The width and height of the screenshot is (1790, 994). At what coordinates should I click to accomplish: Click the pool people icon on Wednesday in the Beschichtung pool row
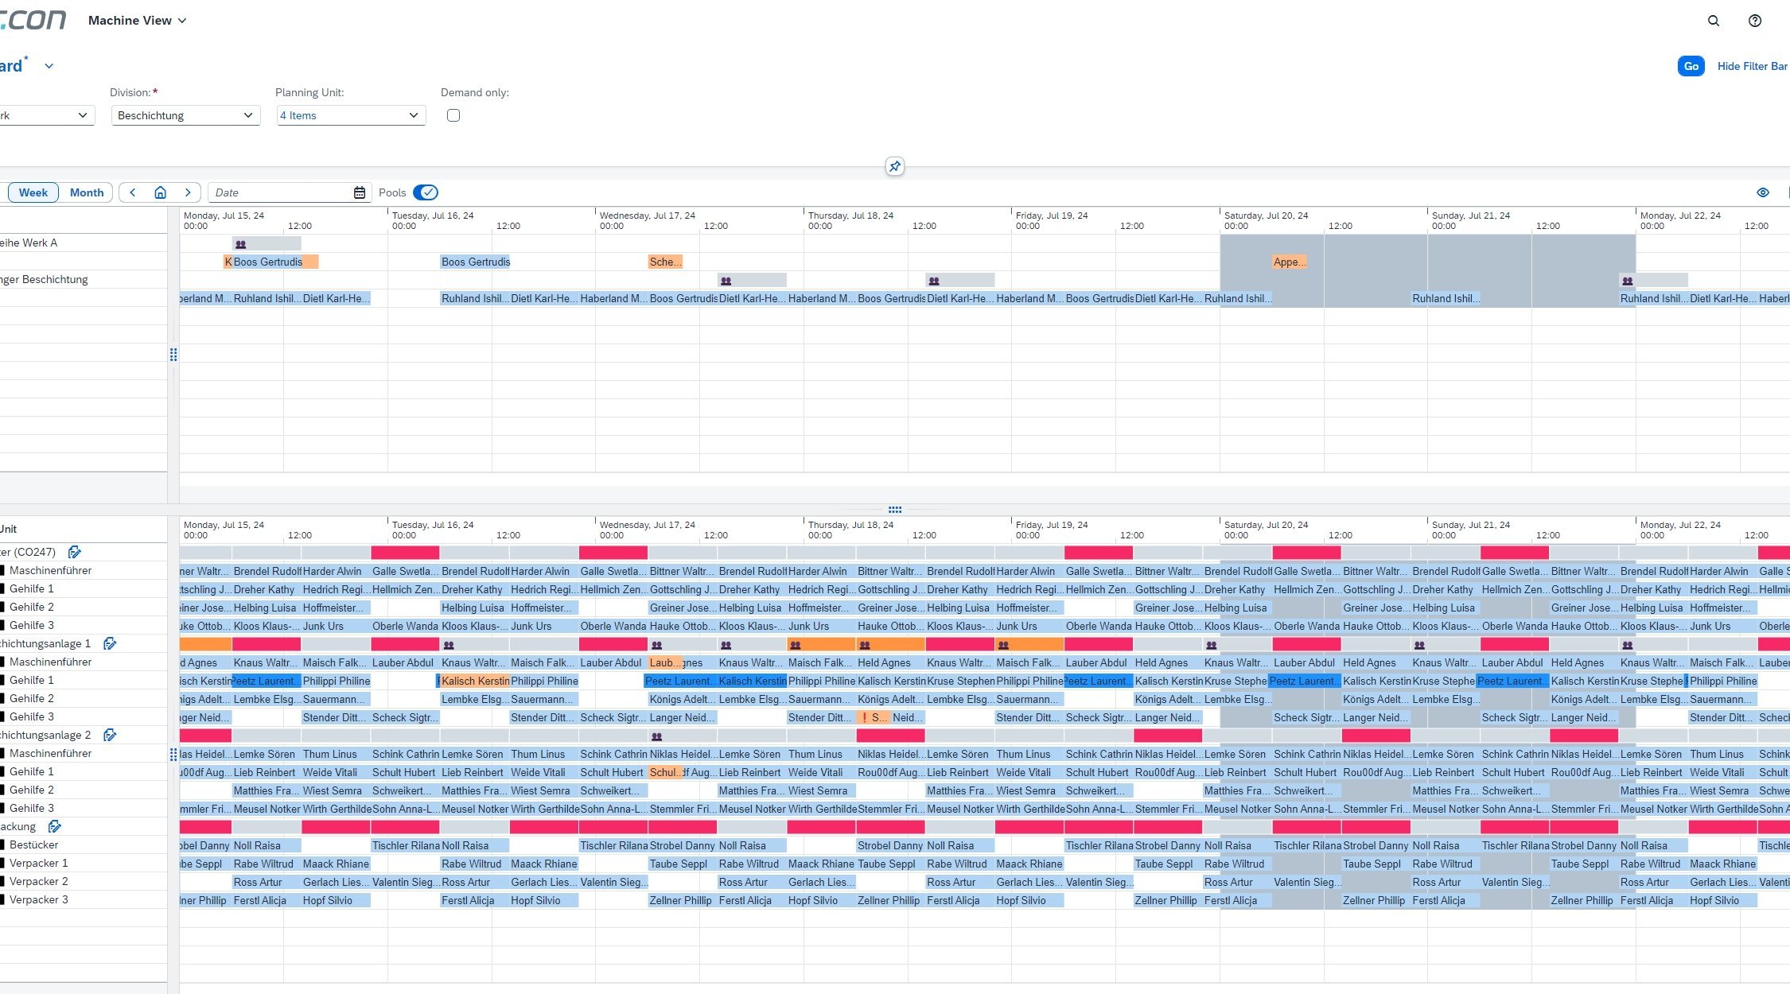(x=726, y=281)
